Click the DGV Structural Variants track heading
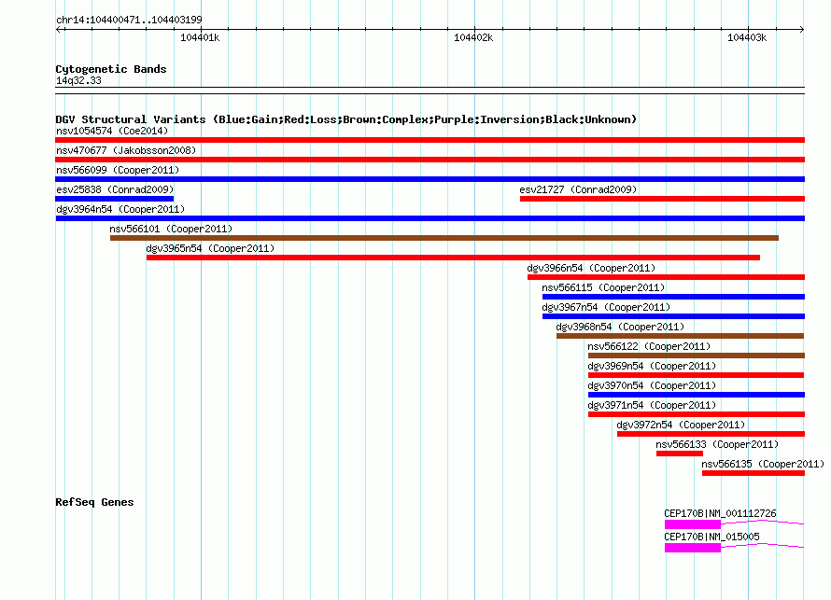 [x=346, y=119]
